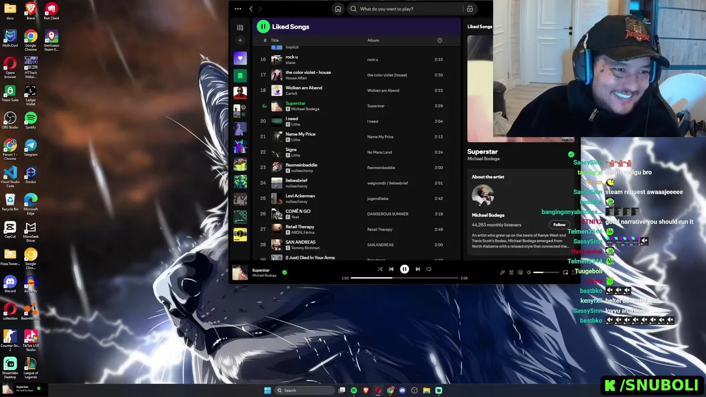The image size is (706, 397).
Task: Open artist Tommy Richman link
Action: click(x=305, y=248)
